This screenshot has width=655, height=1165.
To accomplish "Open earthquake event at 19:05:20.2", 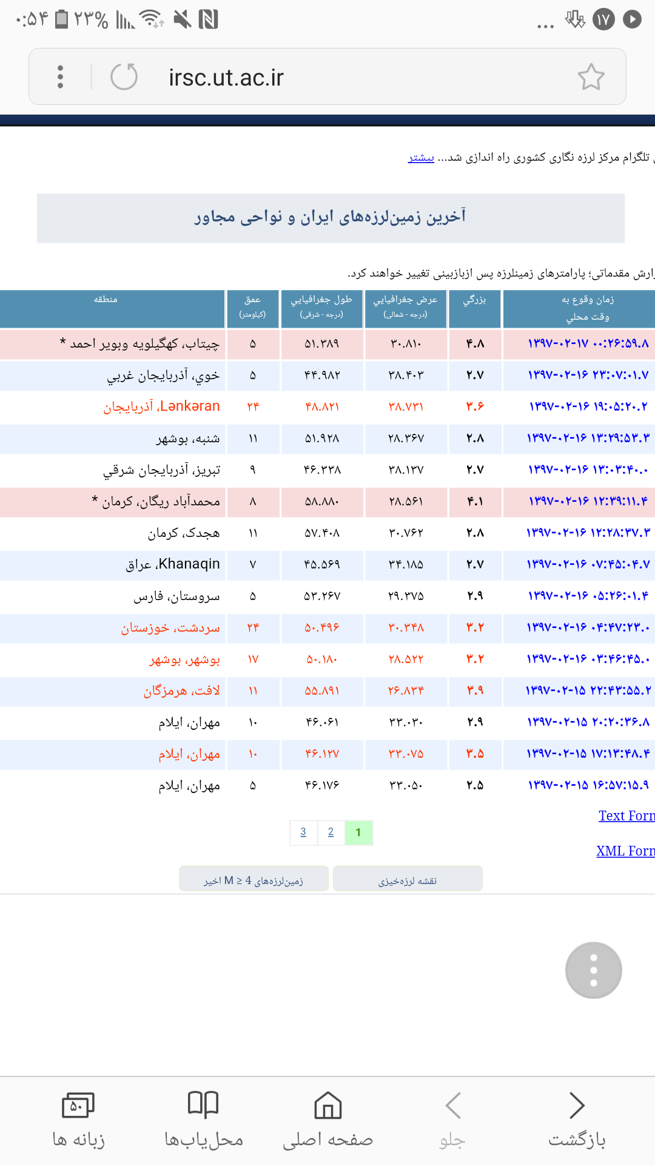I will tap(588, 406).
